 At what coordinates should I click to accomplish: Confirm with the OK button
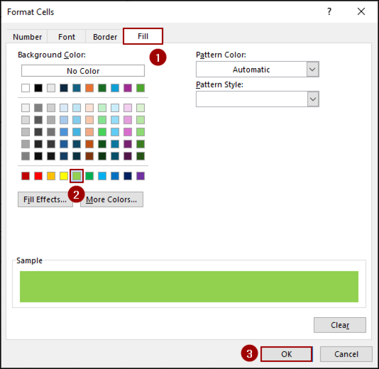[x=286, y=354]
